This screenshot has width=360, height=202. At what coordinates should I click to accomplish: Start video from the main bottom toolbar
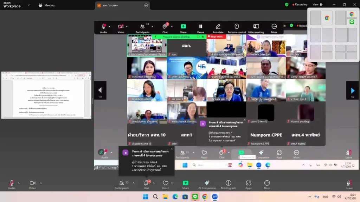coord(32,184)
